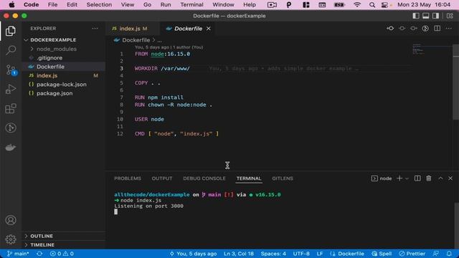The height and width of the screenshot is (258, 459).
Task: Click the Dockerfile breadcrumb item
Action: (x=136, y=40)
